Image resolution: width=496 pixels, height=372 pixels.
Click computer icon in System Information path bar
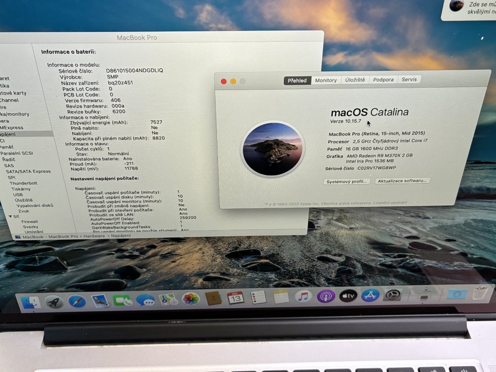(18, 237)
